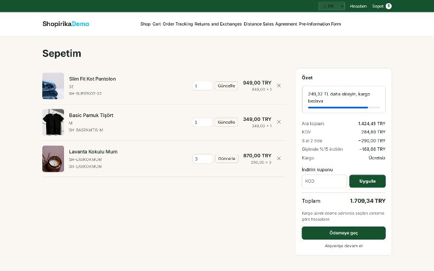Click the free shipping message text
This screenshot has width=434, height=271.
(339, 98)
